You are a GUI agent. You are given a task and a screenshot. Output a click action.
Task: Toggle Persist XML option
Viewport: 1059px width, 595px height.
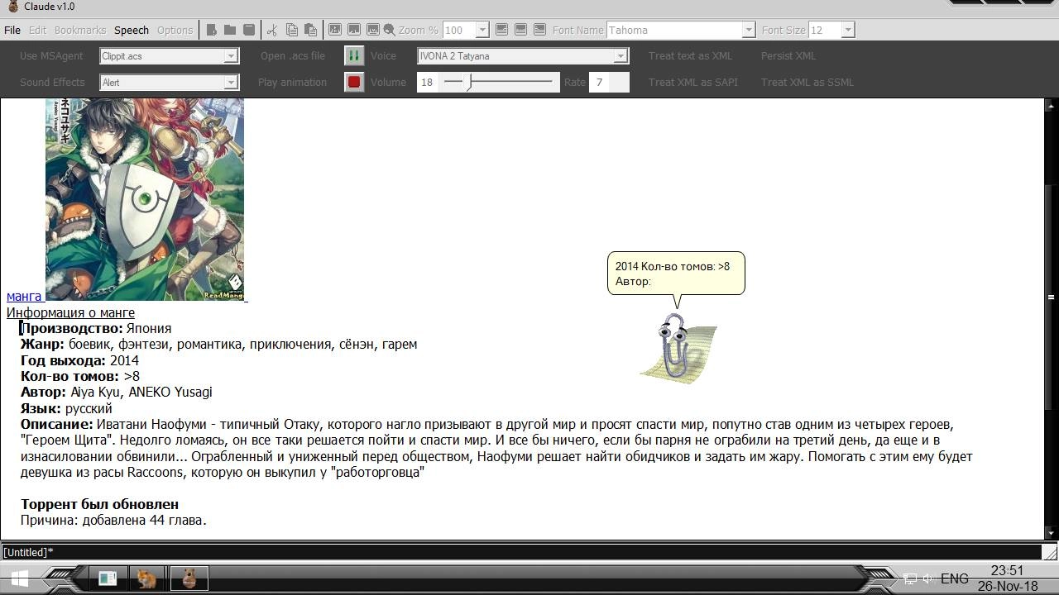click(x=788, y=55)
